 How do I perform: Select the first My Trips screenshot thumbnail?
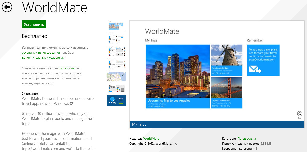point(116,26)
